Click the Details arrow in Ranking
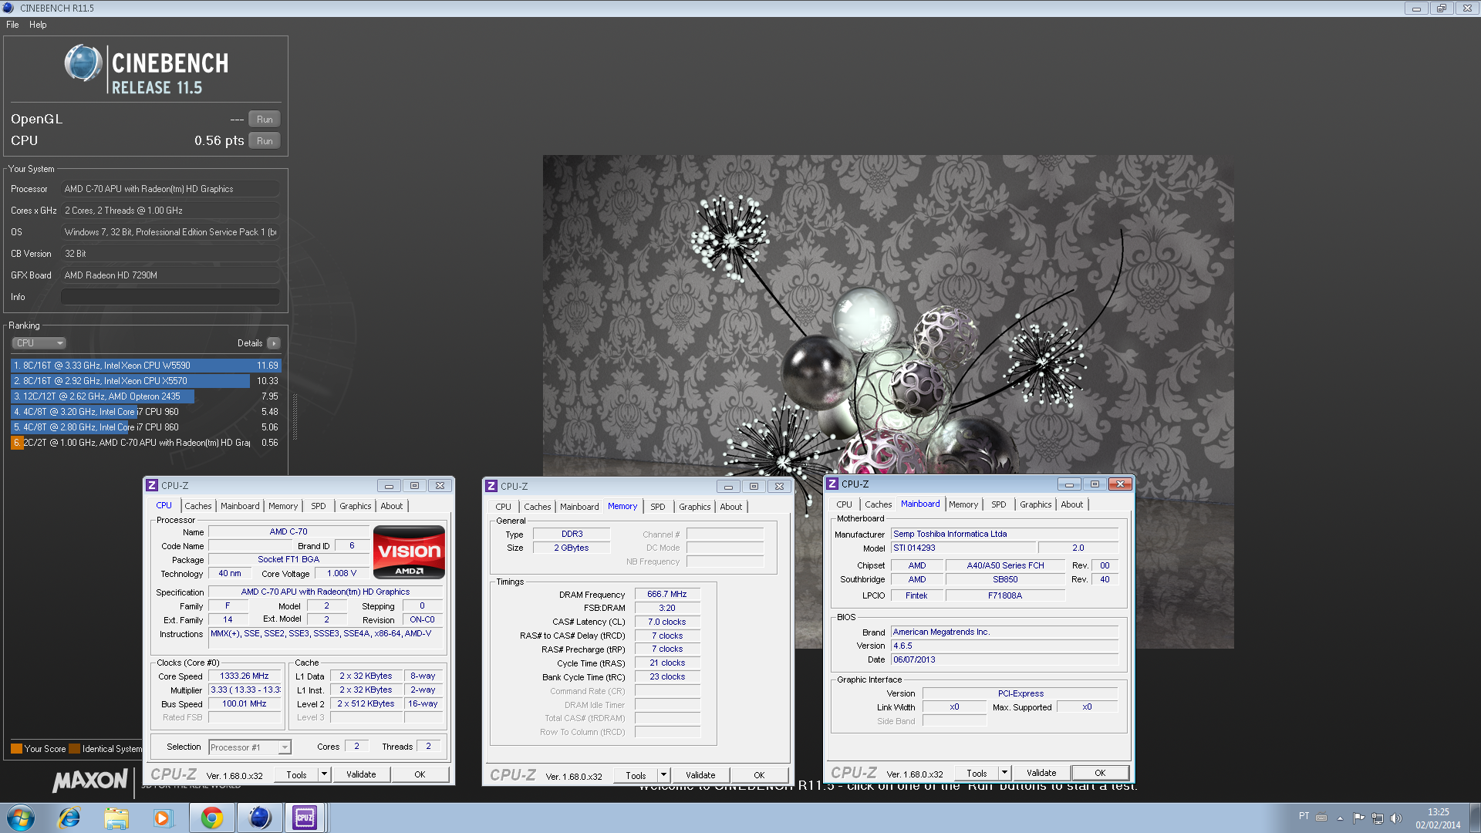This screenshot has height=833, width=1481. [274, 343]
